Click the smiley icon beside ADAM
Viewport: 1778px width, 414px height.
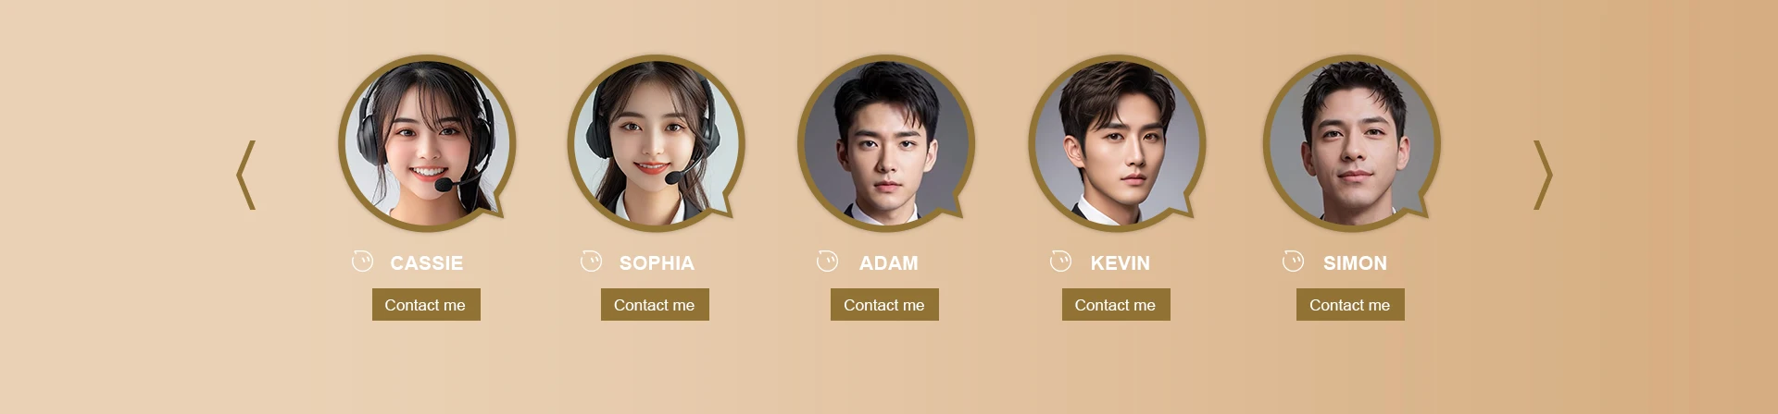point(827,262)
